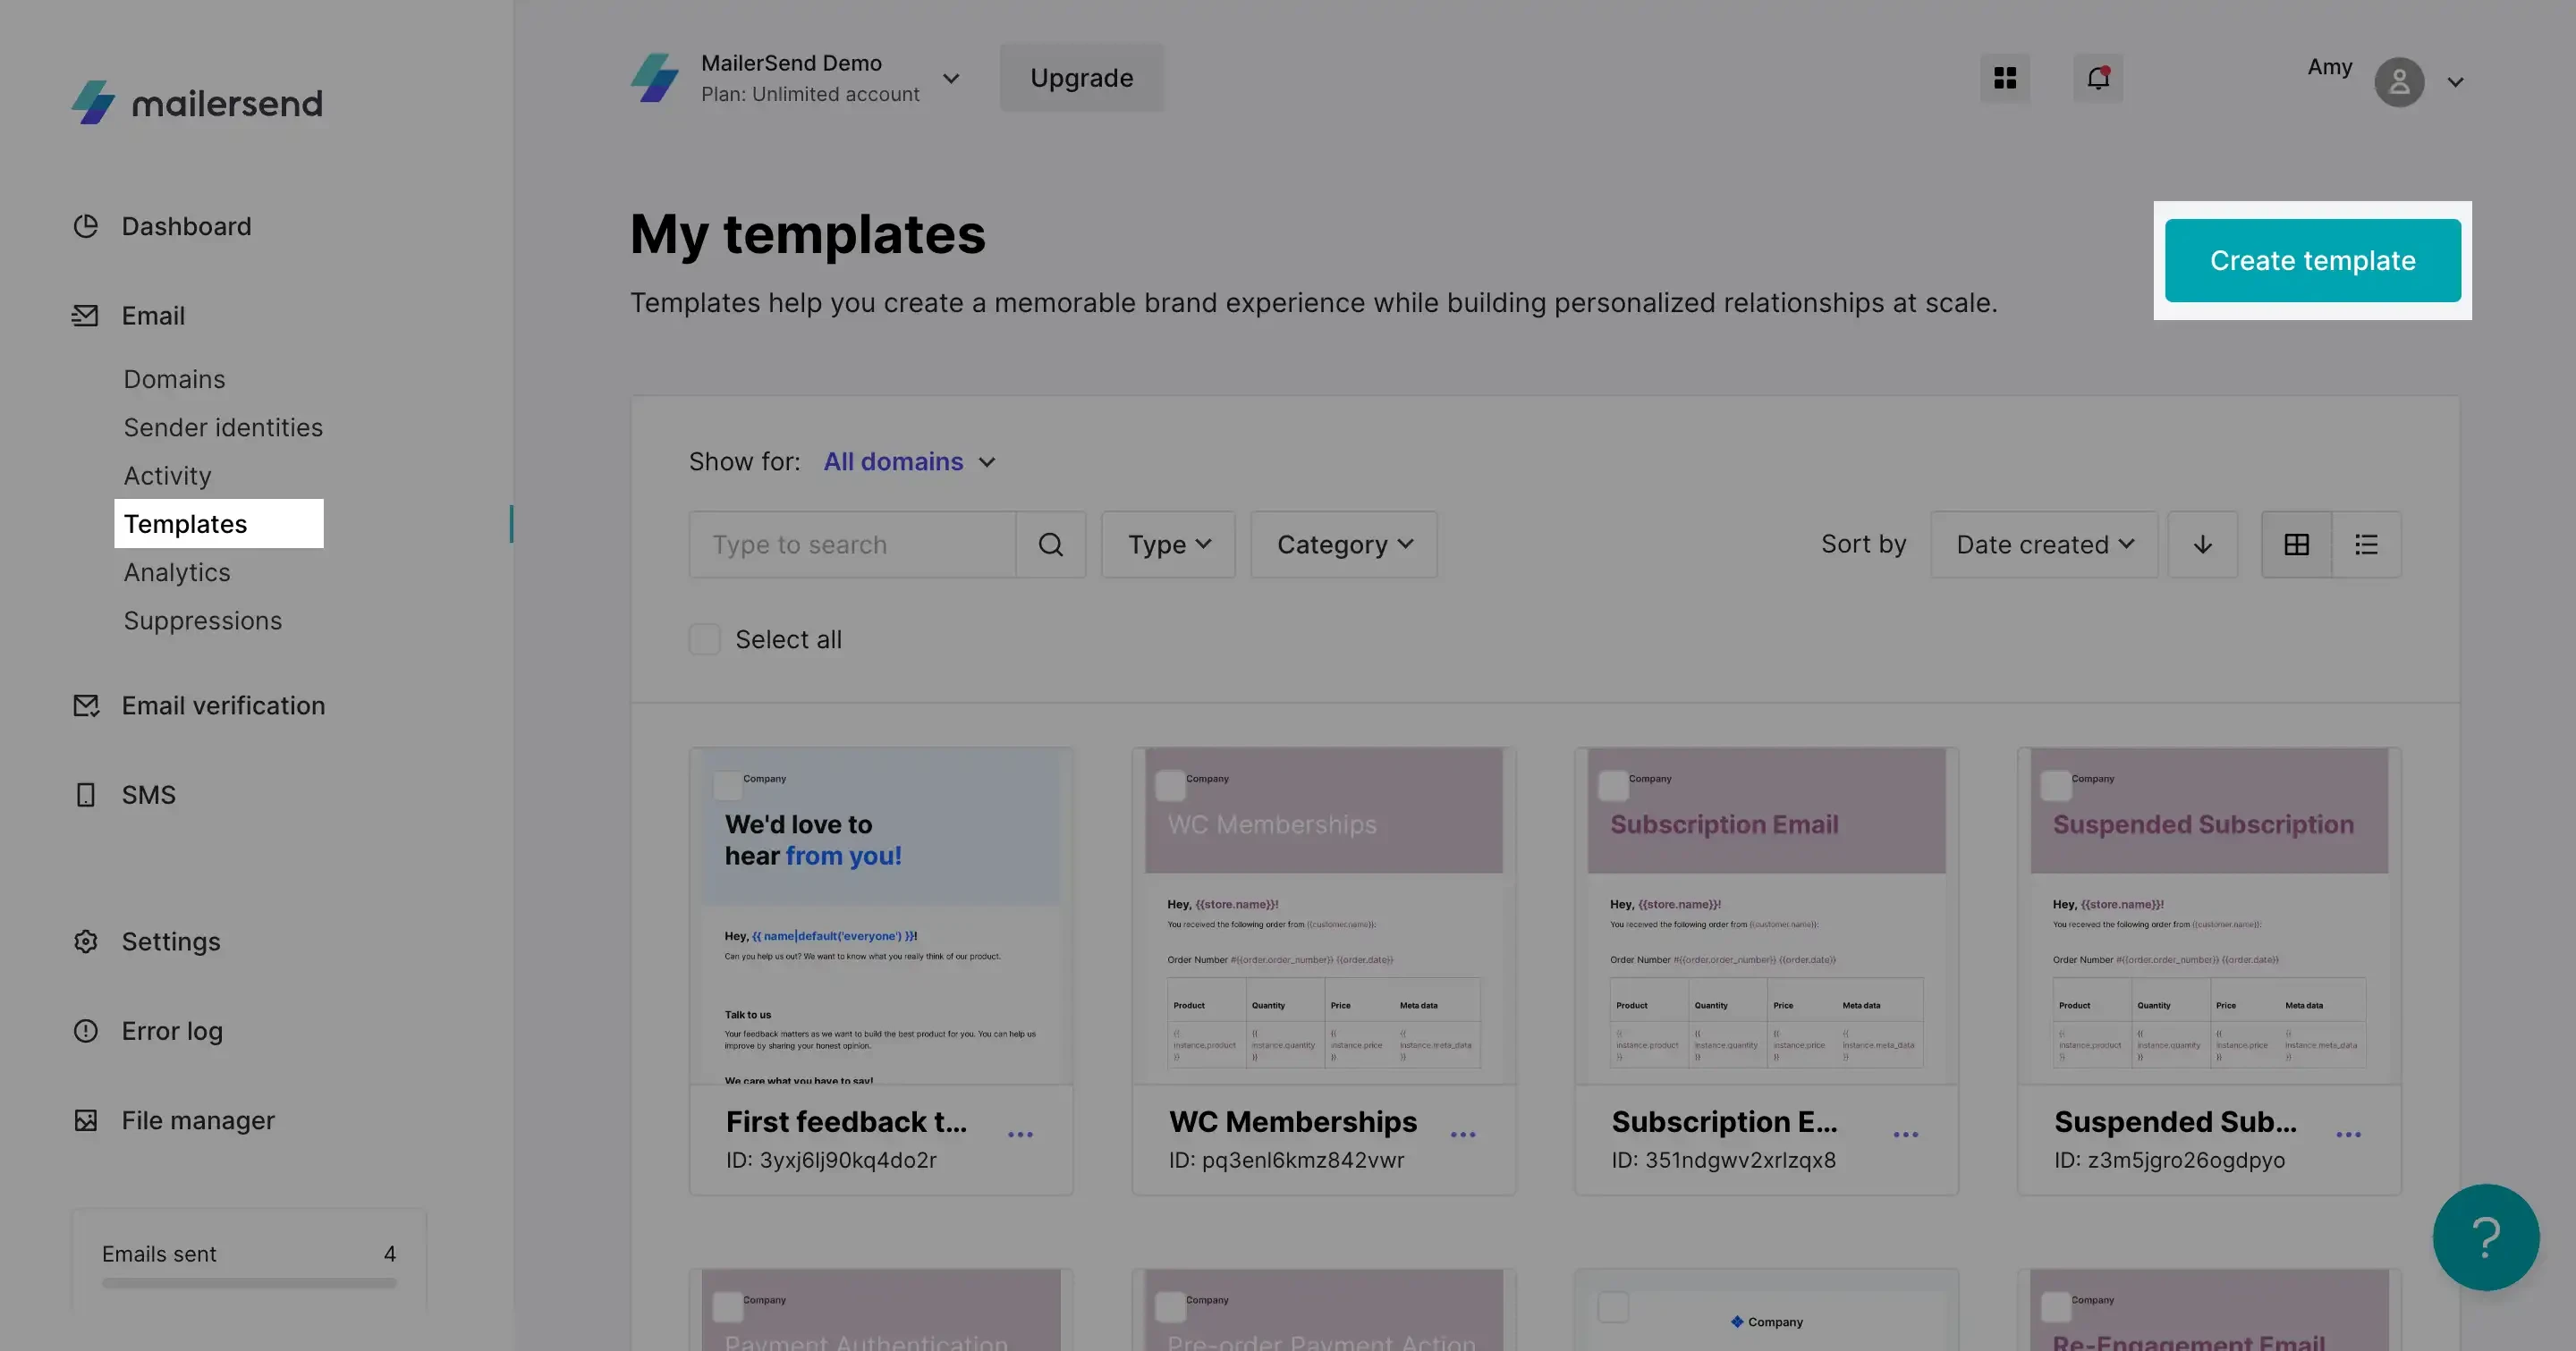Open the Date created sort dropdown
The width and height of the screenshot is (2576, 1351).
pyautogui.click(x=2043, y=545)
